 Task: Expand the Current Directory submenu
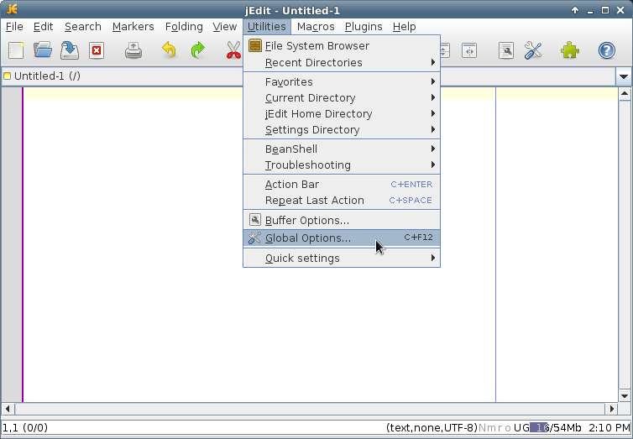[x=341, y=98]
